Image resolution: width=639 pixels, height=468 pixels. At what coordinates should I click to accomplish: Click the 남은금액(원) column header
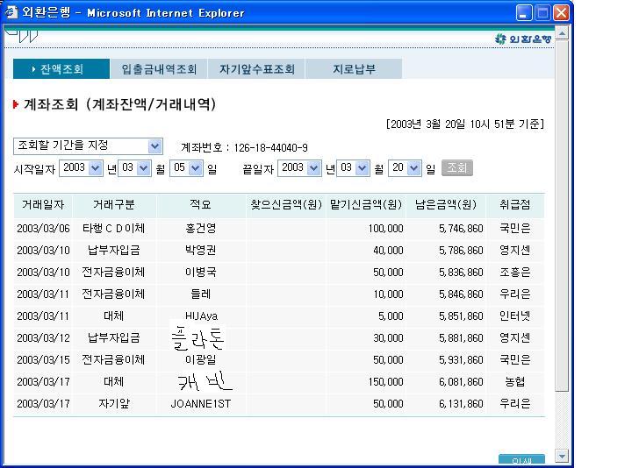tap(449, 205)
